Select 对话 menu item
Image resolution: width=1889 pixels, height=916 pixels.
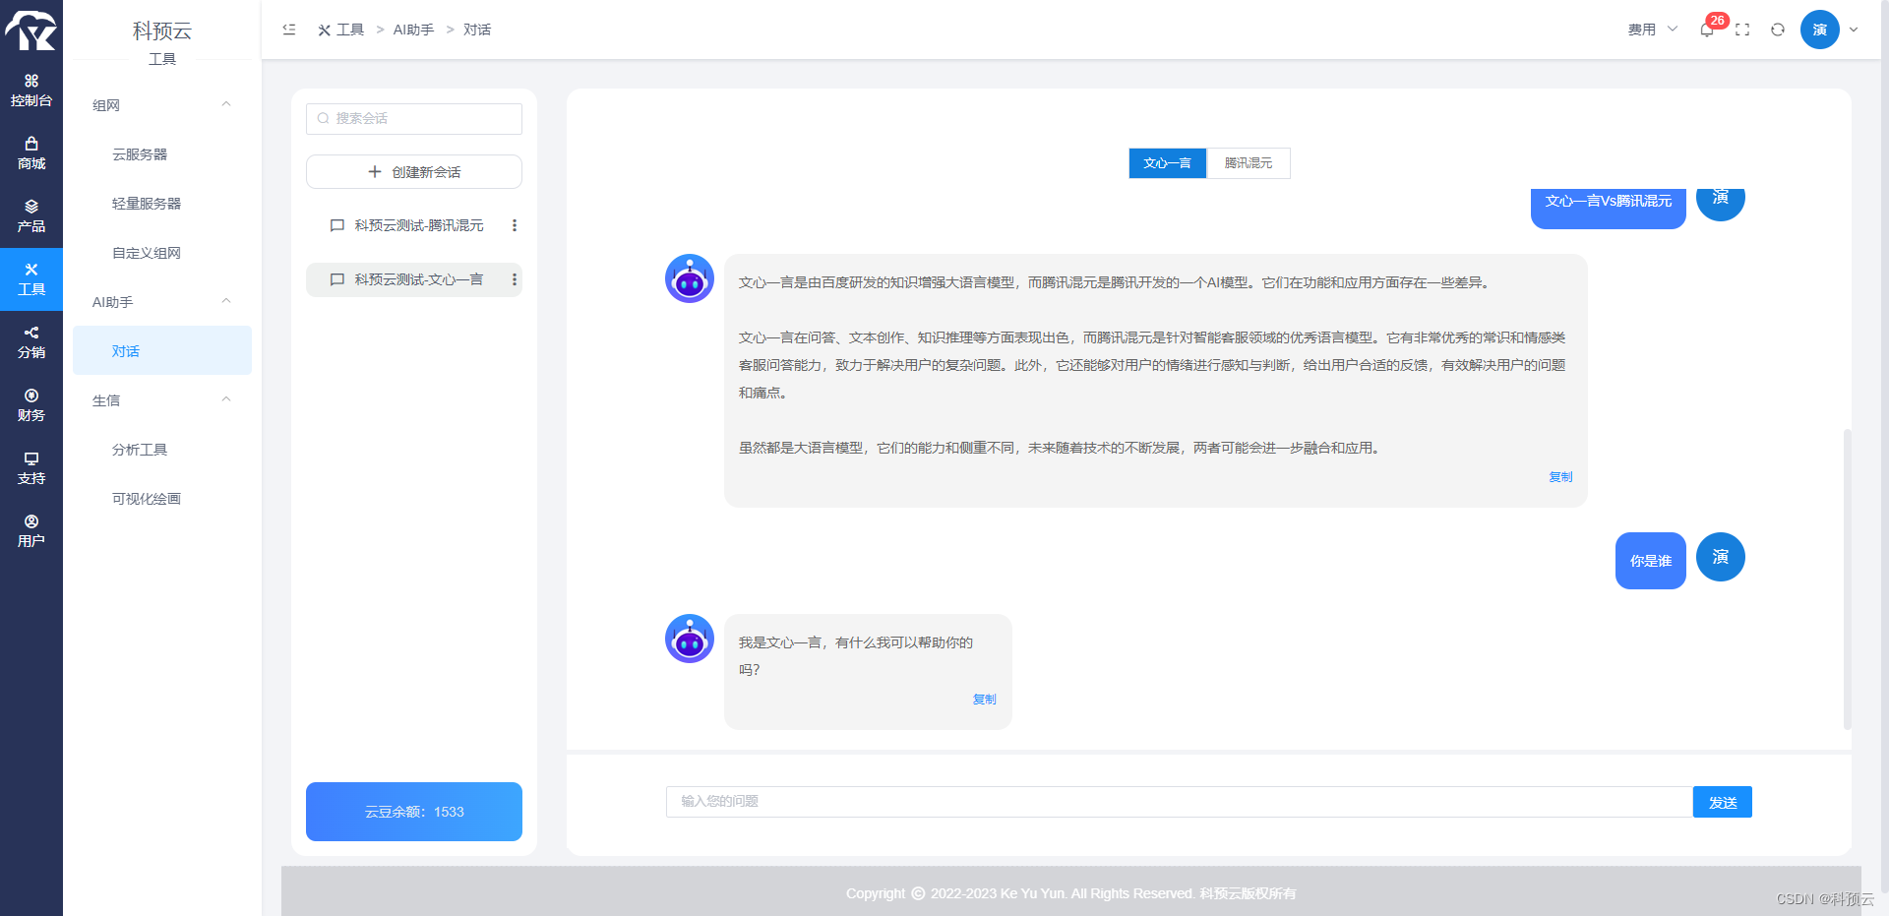coord(162,350)
